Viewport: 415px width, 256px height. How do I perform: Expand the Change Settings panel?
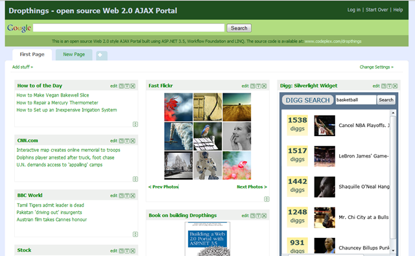click(x=376, y=67)
